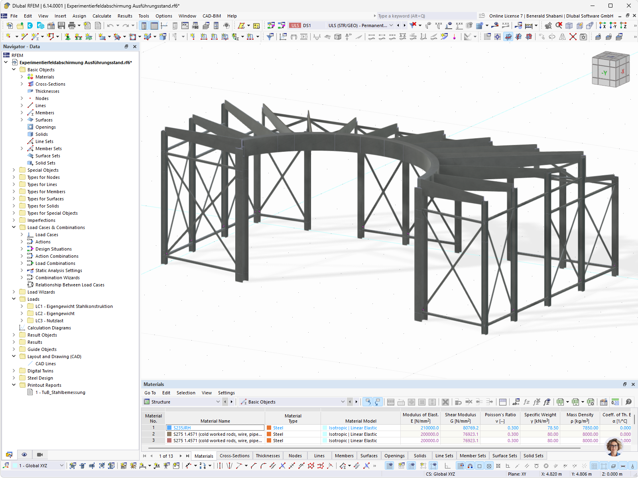Image resolution: width=638 pixels, height=478 pixels.
Task: Open the CAD-BIM menu
Action: pyautogui.click(x=211, y=16)
